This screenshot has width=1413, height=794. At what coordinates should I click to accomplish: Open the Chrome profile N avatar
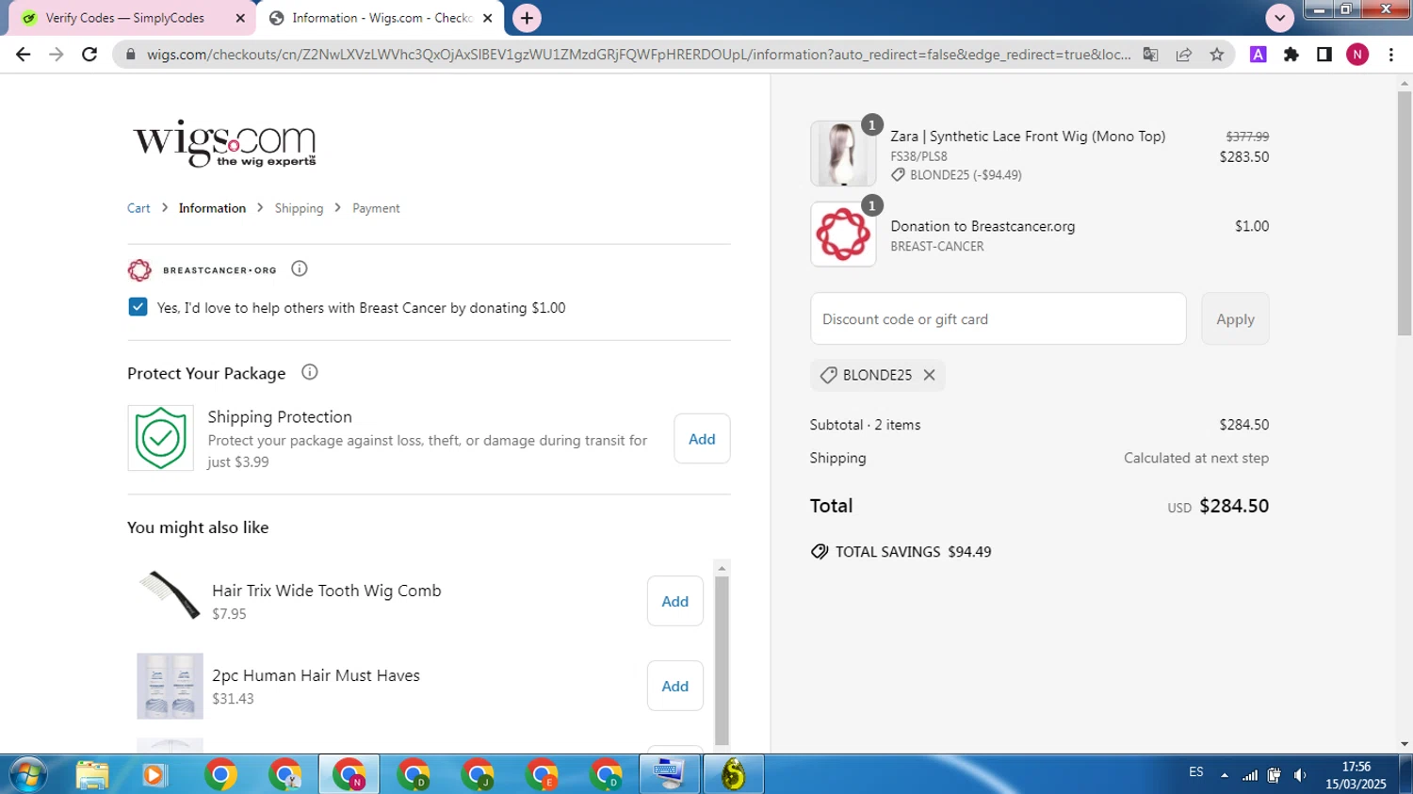pos(1357,55)
